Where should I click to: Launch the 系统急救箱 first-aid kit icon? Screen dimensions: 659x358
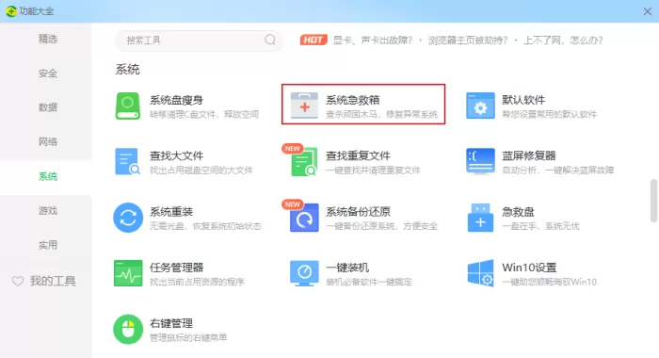tap(304, 106)
